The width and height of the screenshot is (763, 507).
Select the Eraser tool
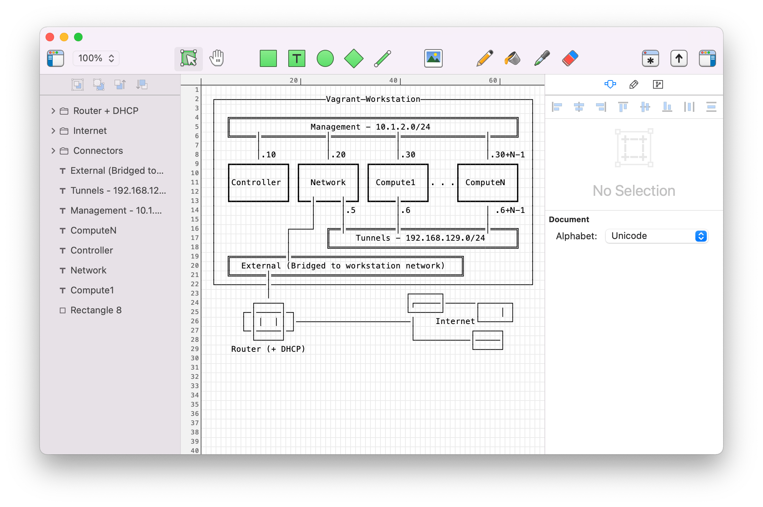pos(569,58)
